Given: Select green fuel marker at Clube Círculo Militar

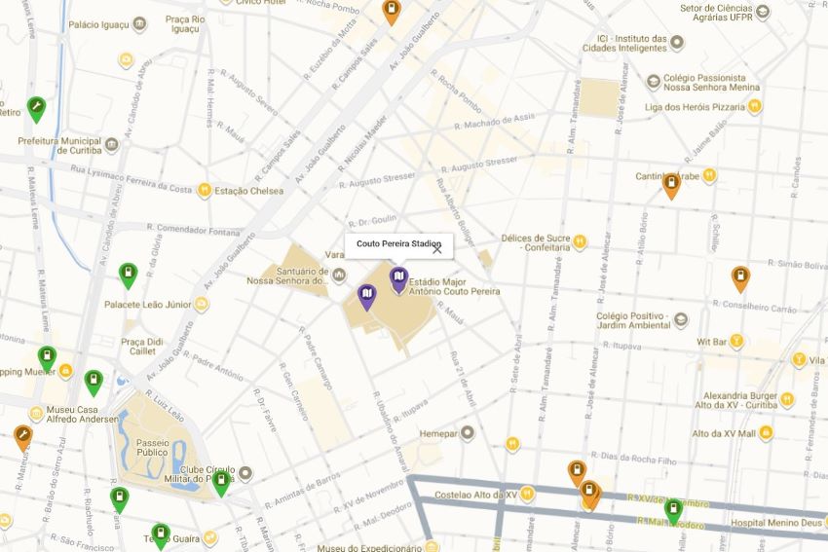Looking at the screenshot, I should (221, 484).
